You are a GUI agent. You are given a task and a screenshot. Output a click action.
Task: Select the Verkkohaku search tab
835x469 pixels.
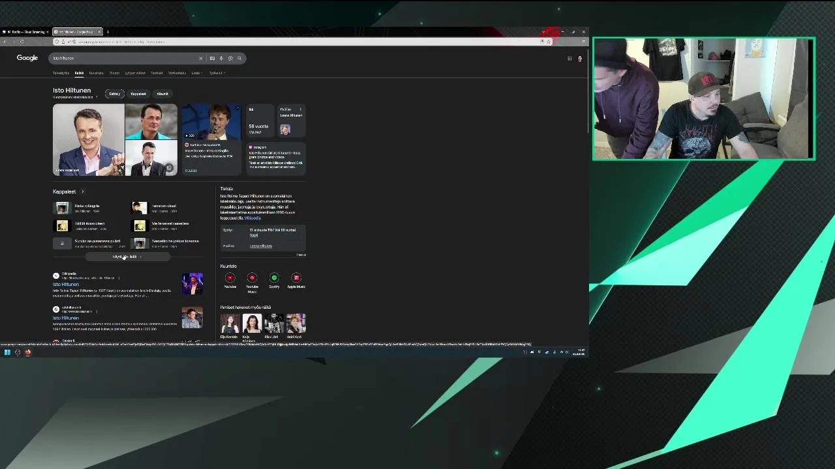pos(177,73)
